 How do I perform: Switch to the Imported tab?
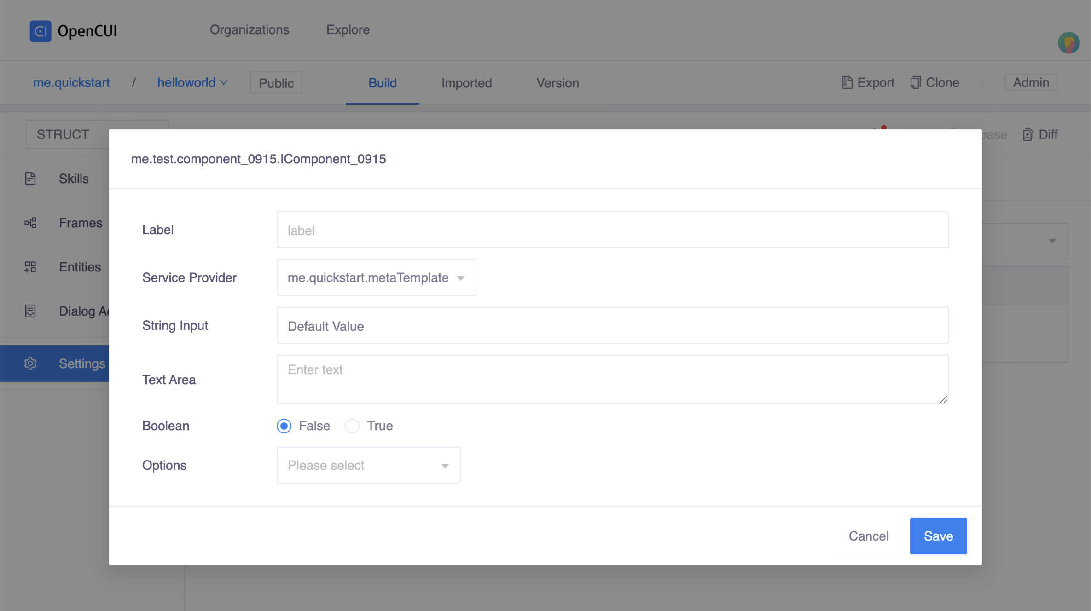click(x=466, y=83)
